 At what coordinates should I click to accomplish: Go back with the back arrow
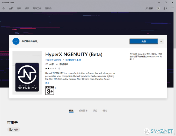pyautogui.click(x=4, y=8)
